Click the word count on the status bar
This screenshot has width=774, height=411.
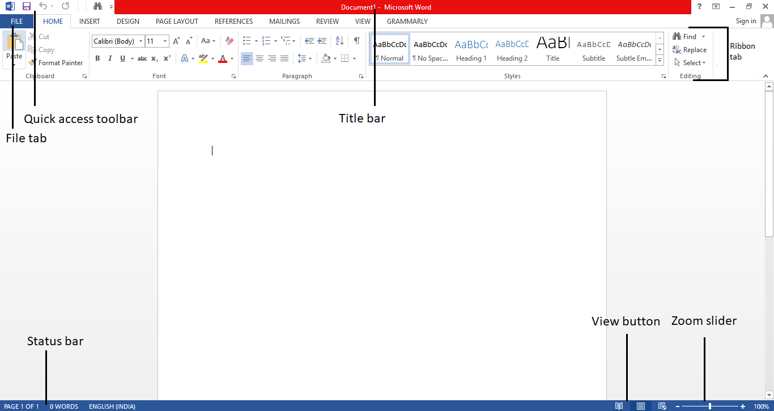(x=63, y=406)
